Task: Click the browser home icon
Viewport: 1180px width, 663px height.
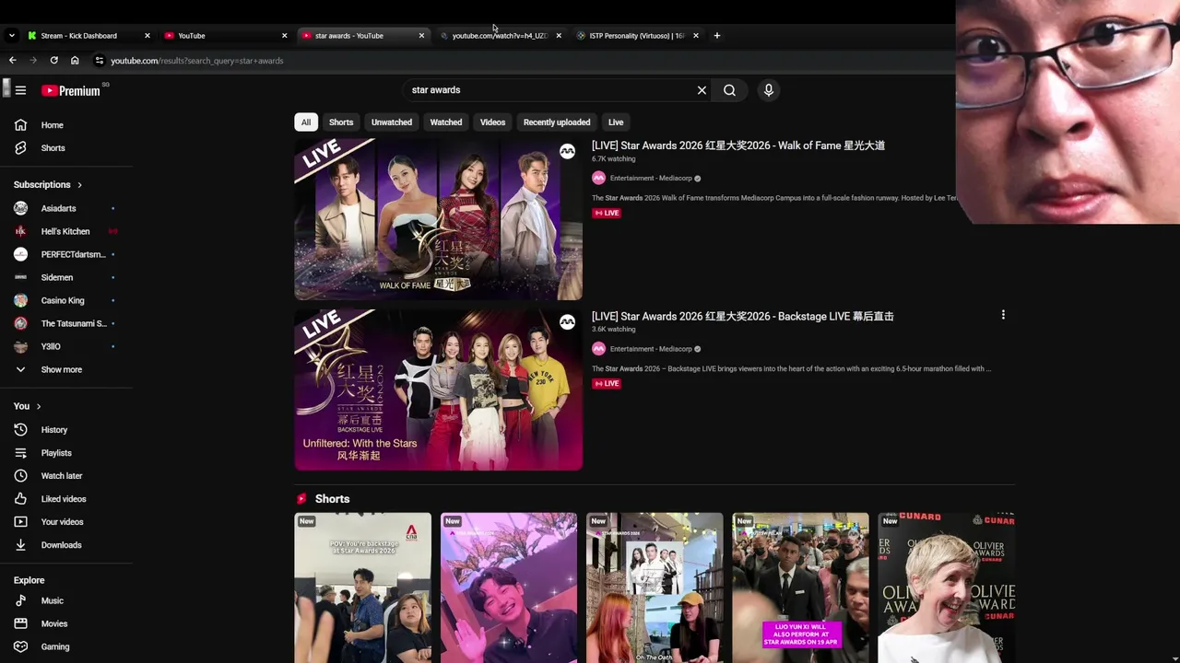Action: click(75, 61)
